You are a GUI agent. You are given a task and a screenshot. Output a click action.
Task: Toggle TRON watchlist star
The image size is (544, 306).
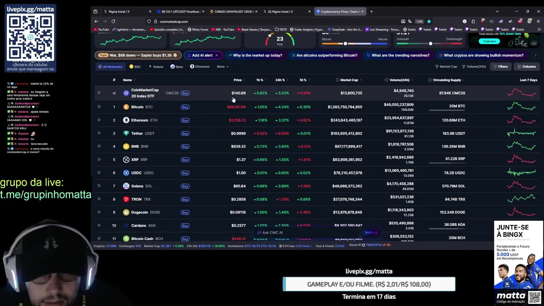(99, 199)
